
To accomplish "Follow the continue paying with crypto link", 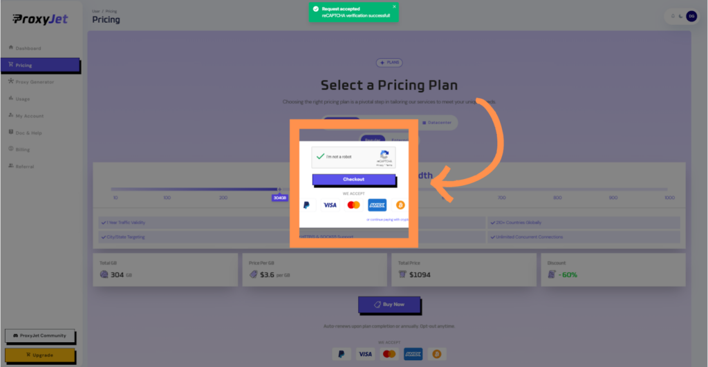I will (387, 219).
